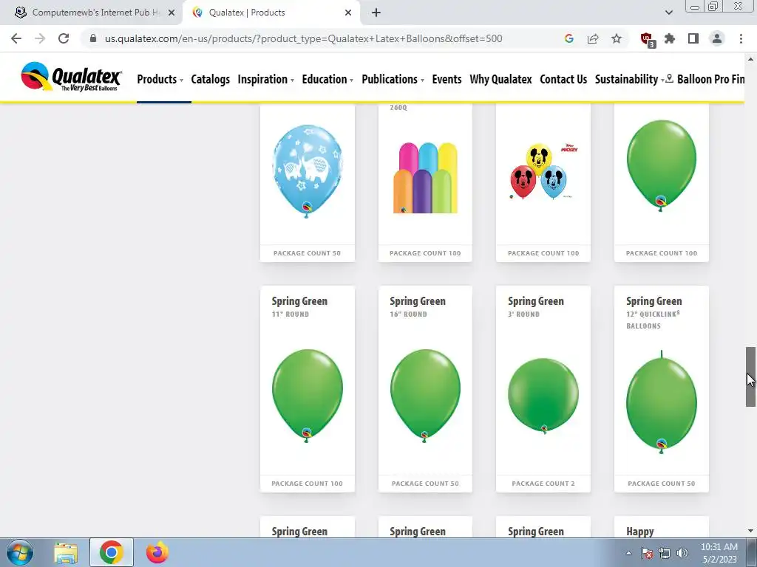Go back with the browser back arrow
Viewport: 757px width, 567px height.
click(16, 38)
